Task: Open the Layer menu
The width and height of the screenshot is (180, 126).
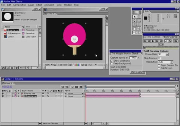Action: [x=31, y=5]
